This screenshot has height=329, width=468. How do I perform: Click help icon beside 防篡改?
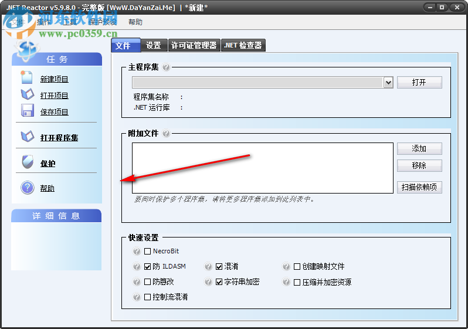click(x=137, y=281)
